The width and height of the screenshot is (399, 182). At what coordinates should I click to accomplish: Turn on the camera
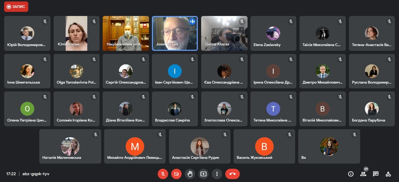point(176,174)
